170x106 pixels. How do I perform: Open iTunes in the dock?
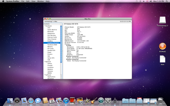pos(66,101)
